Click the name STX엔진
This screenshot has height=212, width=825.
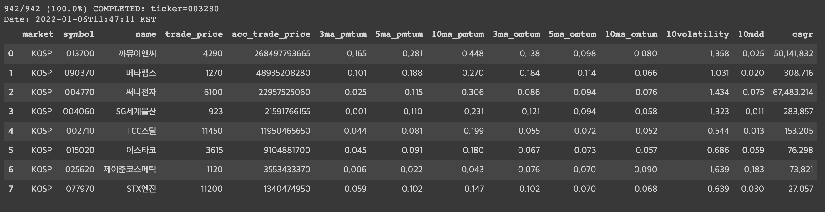coord(141,189)
